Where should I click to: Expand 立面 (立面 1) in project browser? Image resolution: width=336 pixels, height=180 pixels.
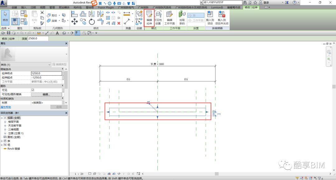pos(5,133)
